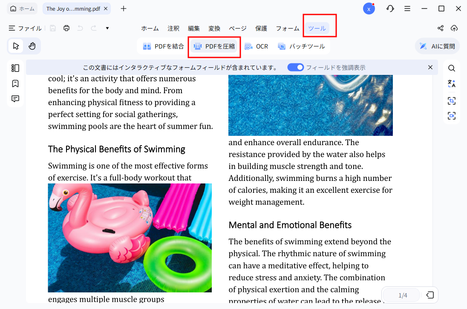This screenshot has height=309, width=467.
Task: Open the page thumbnail panel
Action: click(15, 68)
